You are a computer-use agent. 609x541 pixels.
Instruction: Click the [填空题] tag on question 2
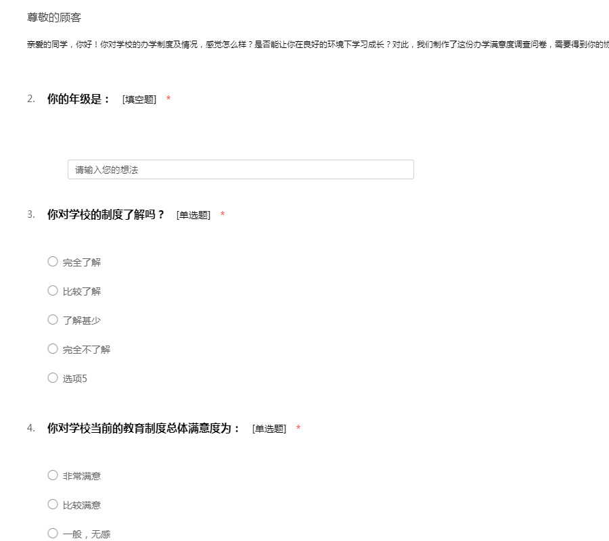coord(139,100)
